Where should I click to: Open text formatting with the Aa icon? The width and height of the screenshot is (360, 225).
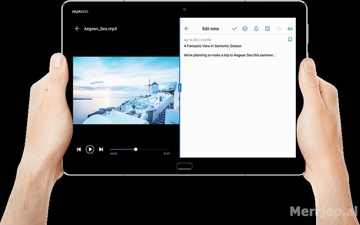290,29
